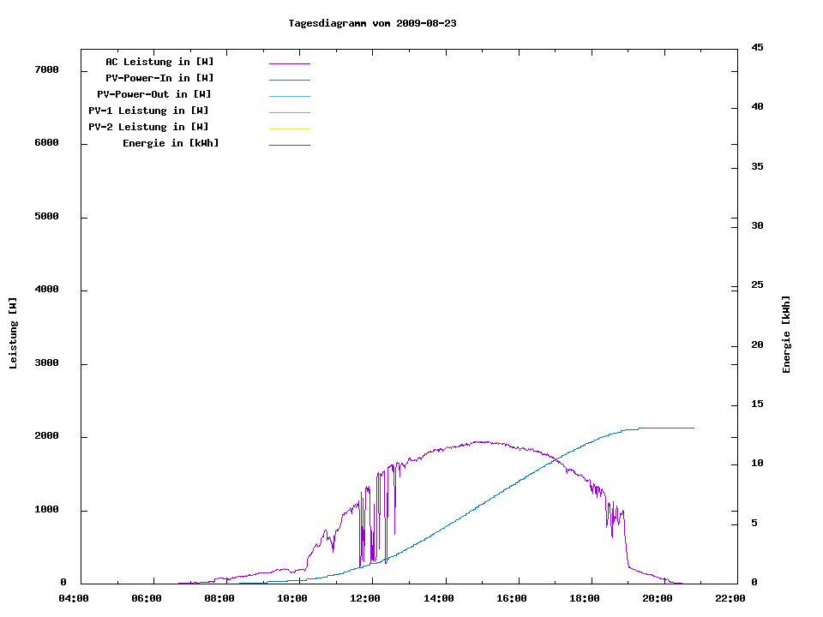Click the 12:00 tick label on time axis
823x617 pixels.
(365, 598)
